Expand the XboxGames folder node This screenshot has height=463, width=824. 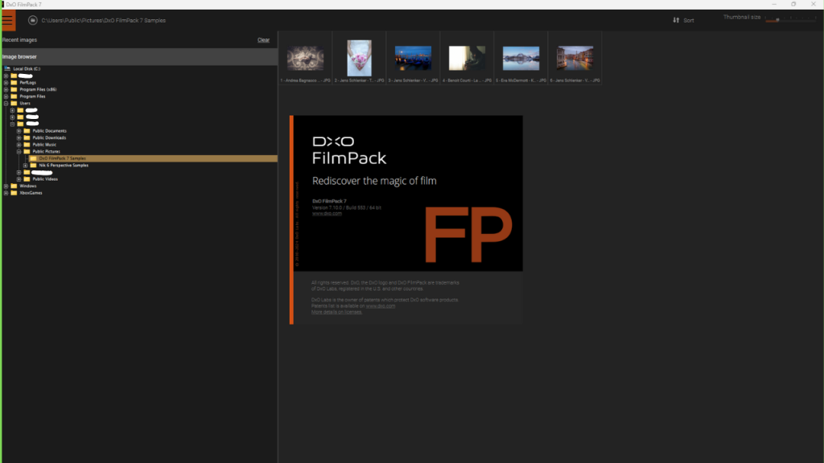pyautogui.click(x=6, y=193)
